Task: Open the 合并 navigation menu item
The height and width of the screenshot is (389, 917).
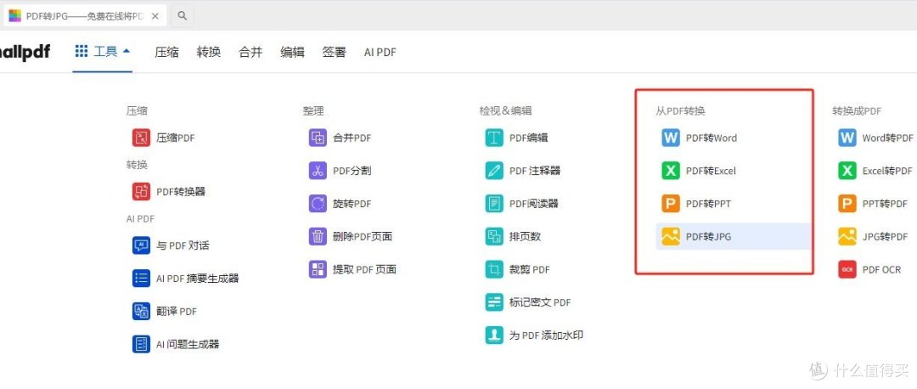Action: 250,52
